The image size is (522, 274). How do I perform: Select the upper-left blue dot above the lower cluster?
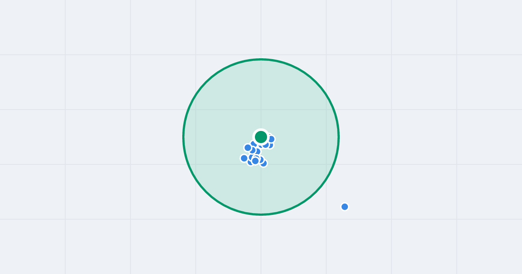248,147
